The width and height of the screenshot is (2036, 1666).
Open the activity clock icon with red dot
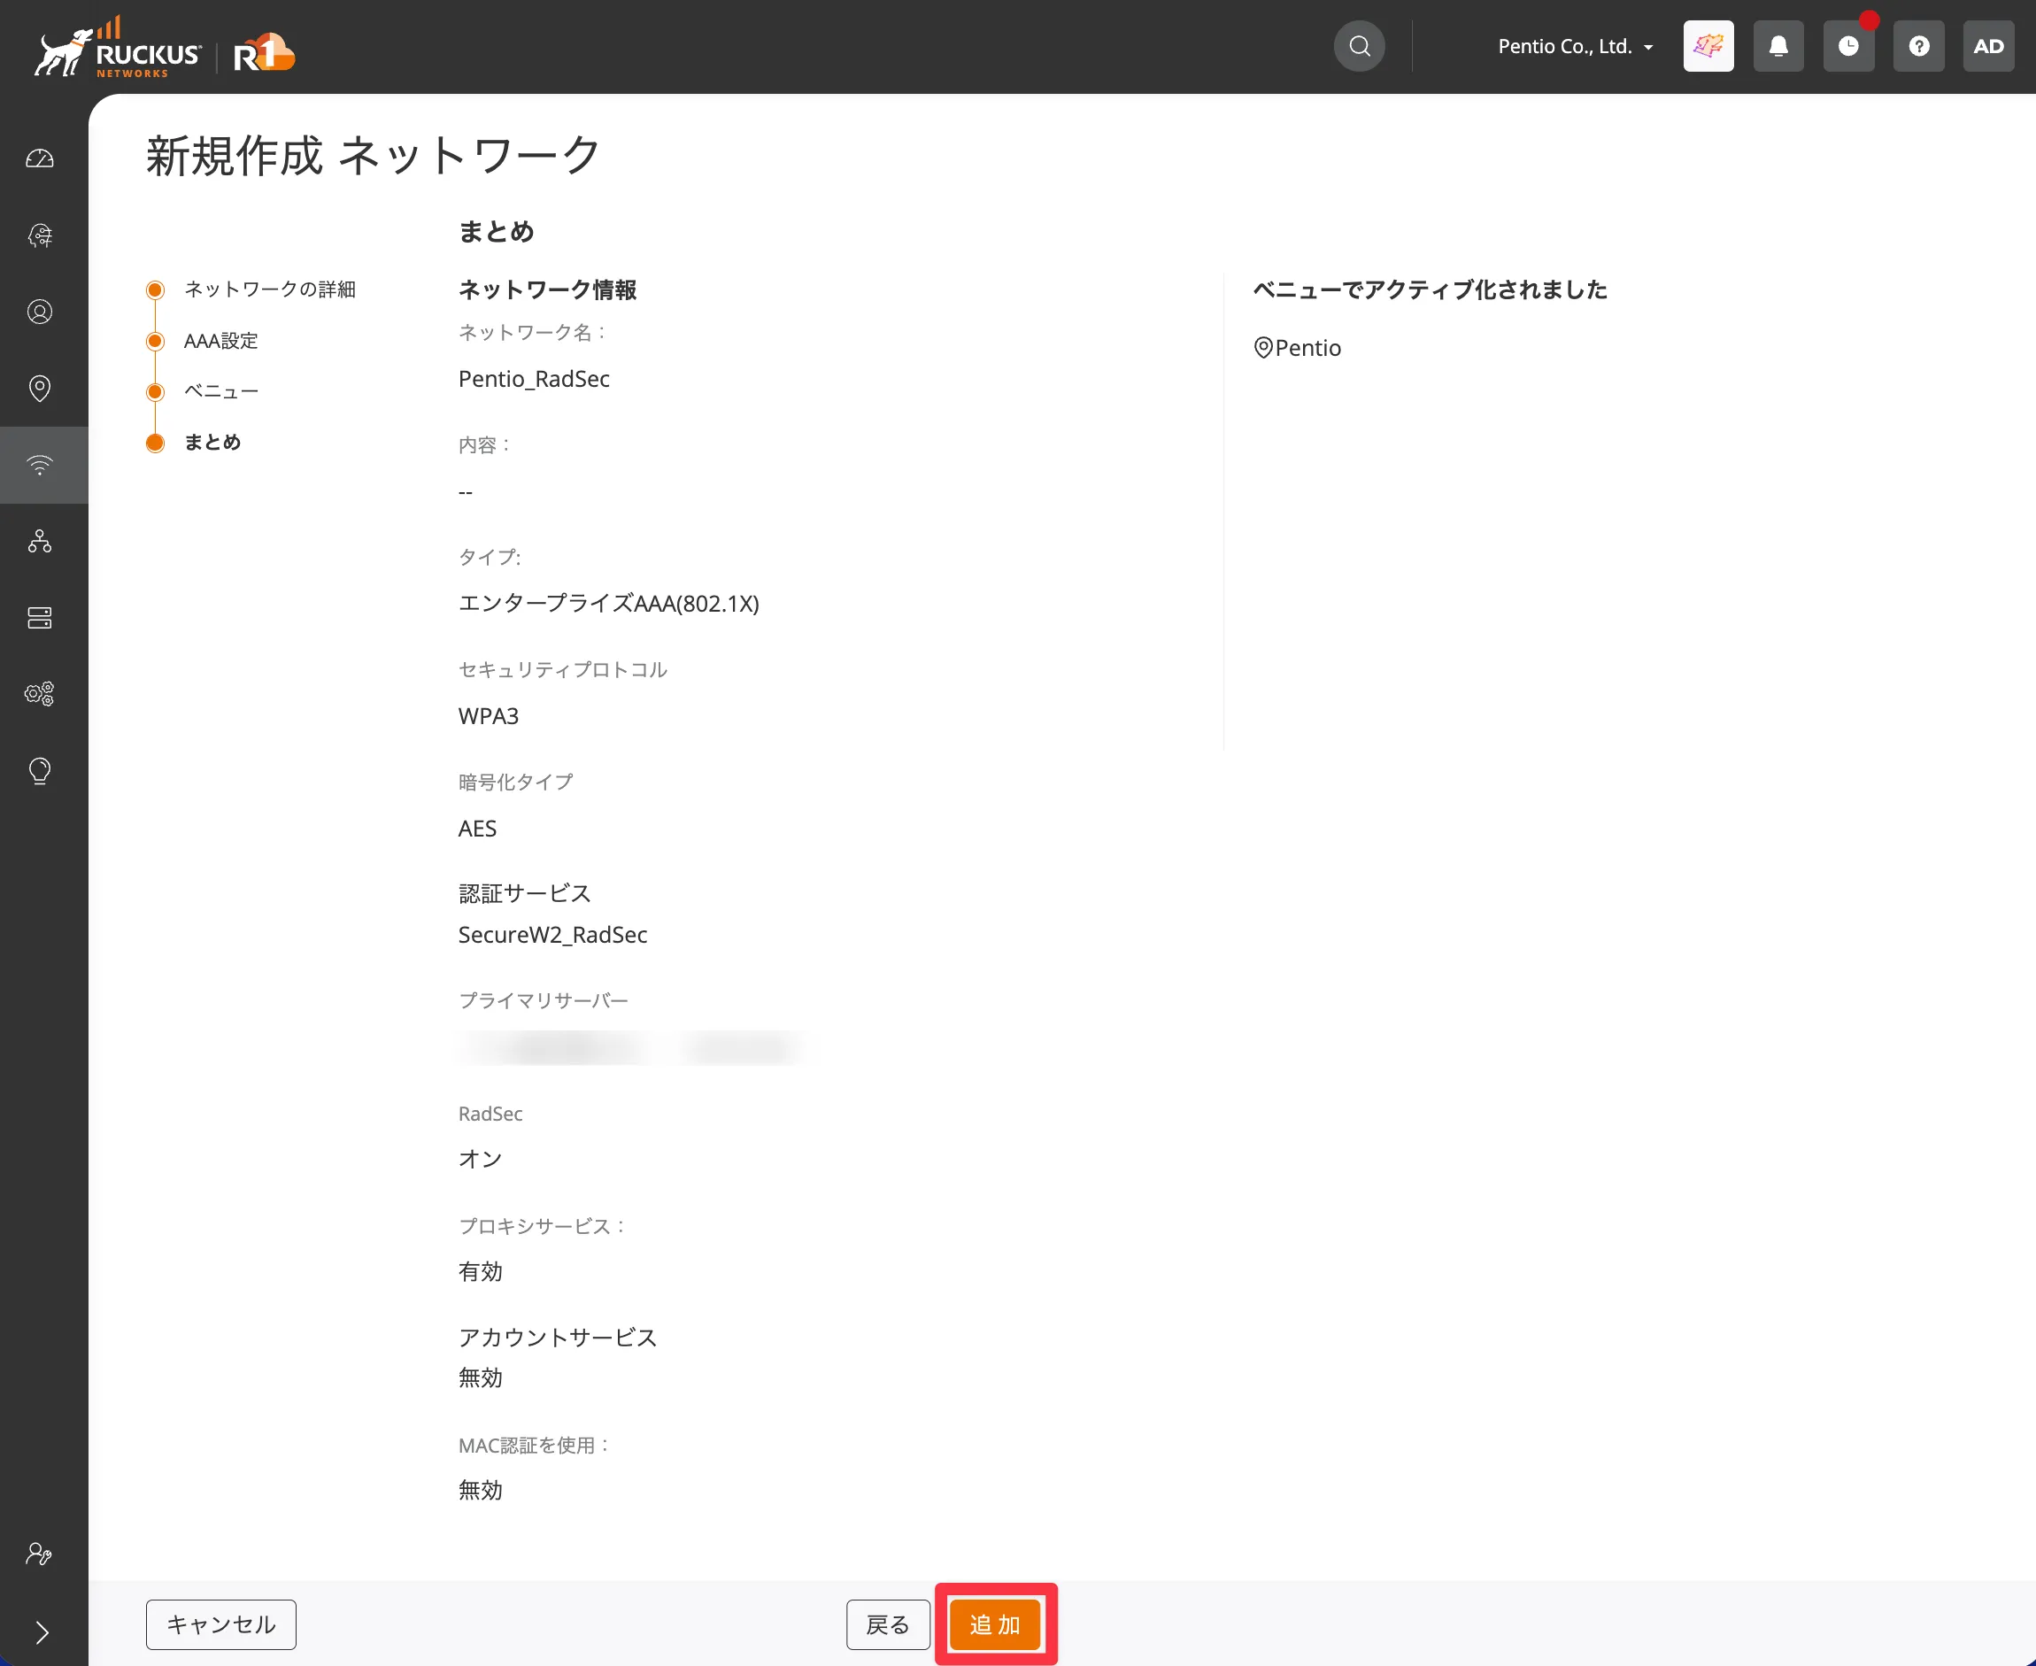1848,46
